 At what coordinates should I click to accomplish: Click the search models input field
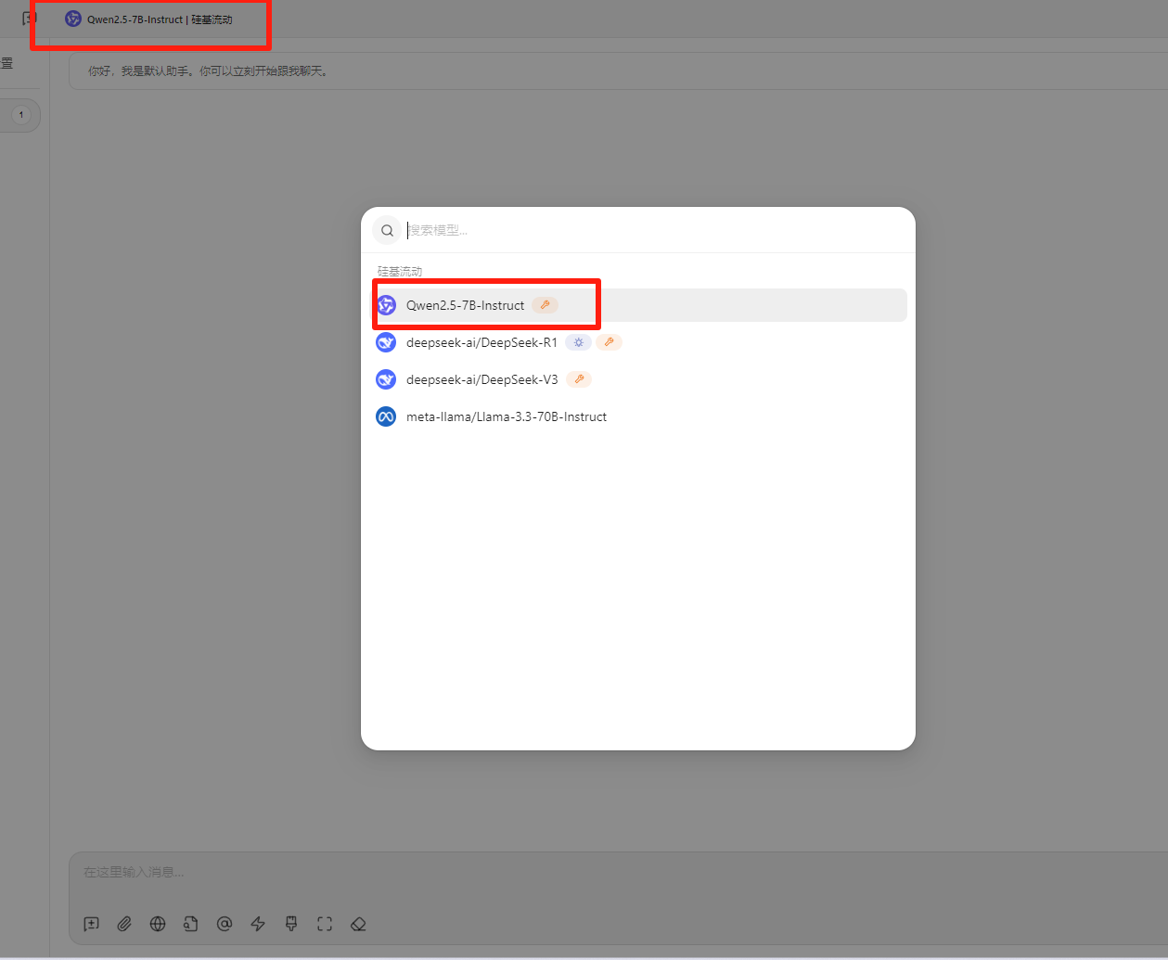649,230
